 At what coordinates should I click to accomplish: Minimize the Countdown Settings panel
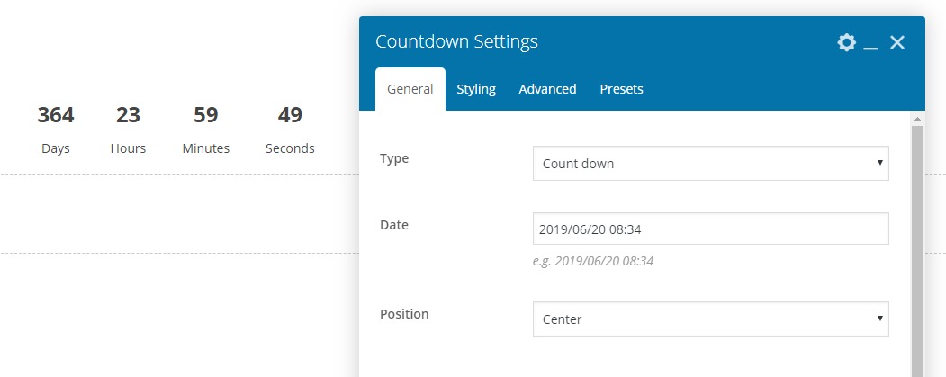(870, 43)
